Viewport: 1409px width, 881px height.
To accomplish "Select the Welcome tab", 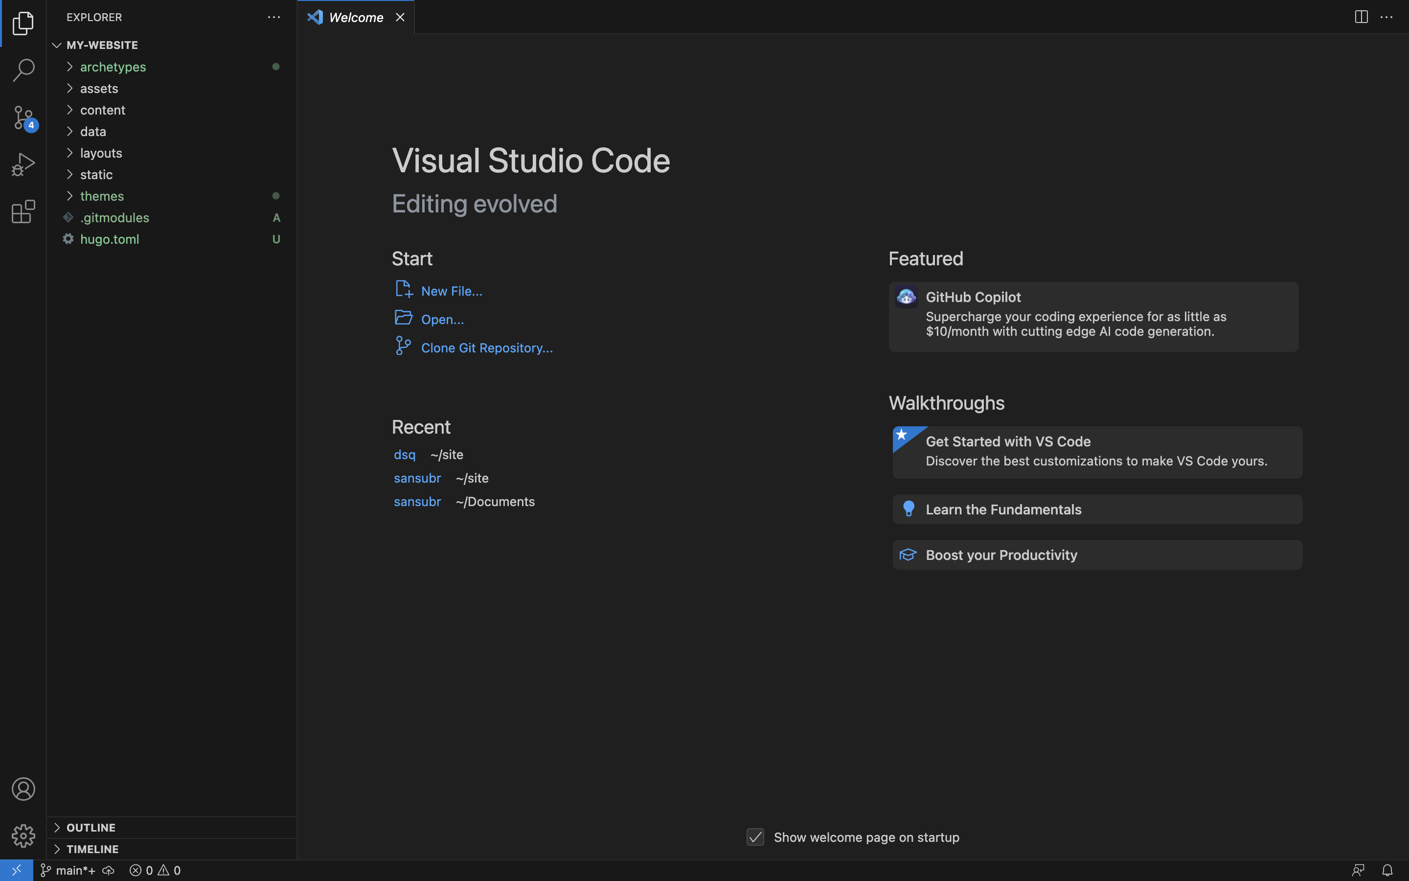I will point(356,18).
